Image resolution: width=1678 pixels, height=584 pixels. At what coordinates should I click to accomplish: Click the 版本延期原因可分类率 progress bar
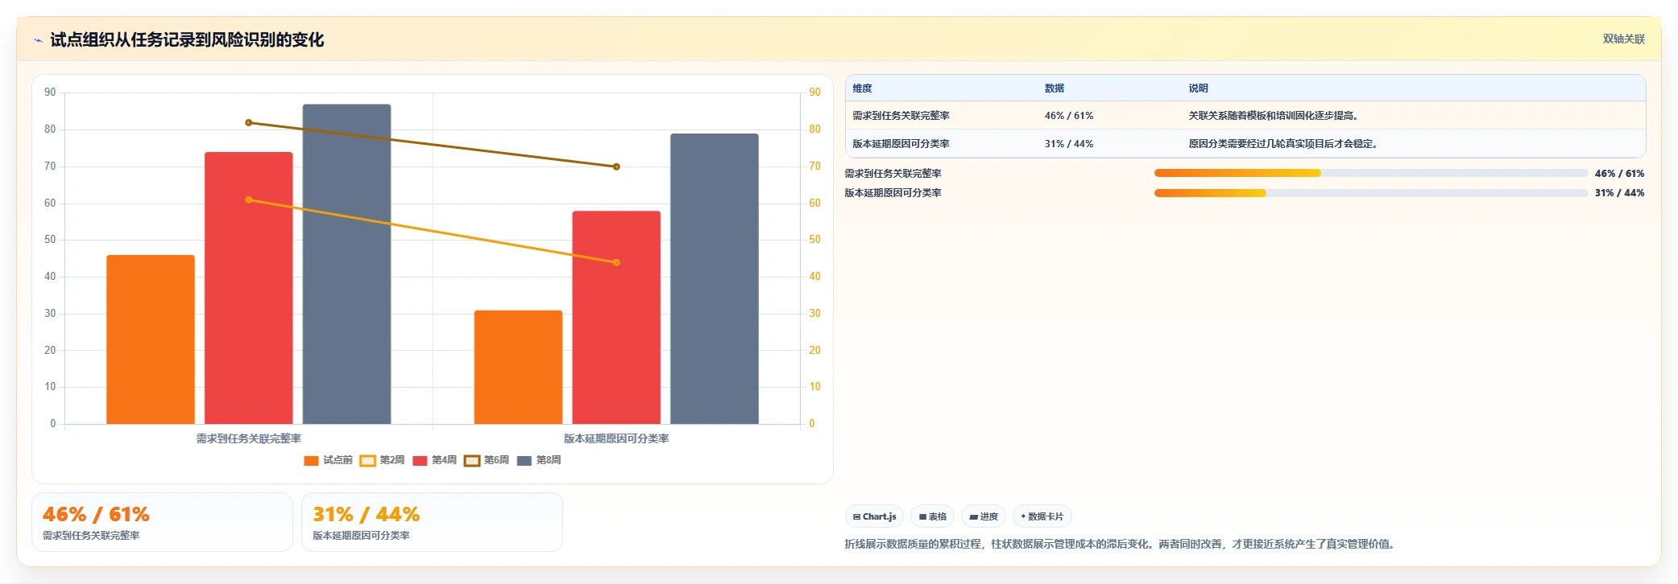(1371, 193)
